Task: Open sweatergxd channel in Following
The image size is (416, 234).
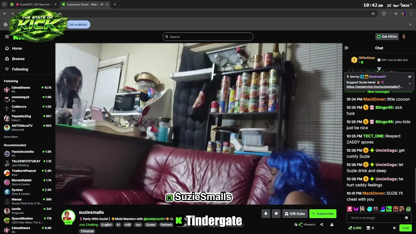Action: (28, 99)
